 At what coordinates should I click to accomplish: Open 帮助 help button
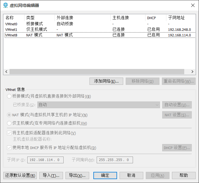tap(184, 175)
